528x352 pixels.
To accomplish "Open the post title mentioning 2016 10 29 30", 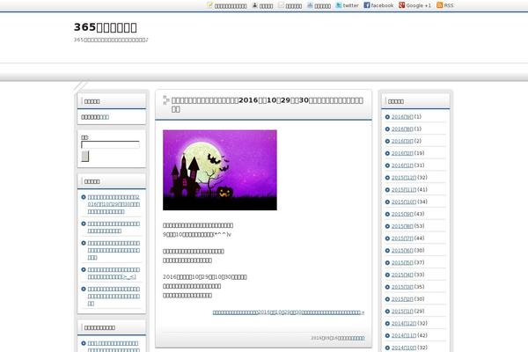I will (268, 105).
